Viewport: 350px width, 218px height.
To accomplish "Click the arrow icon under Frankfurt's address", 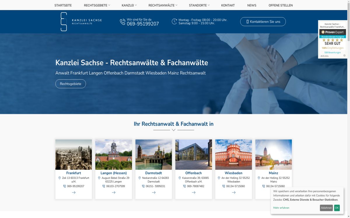I will pos(73,192).
